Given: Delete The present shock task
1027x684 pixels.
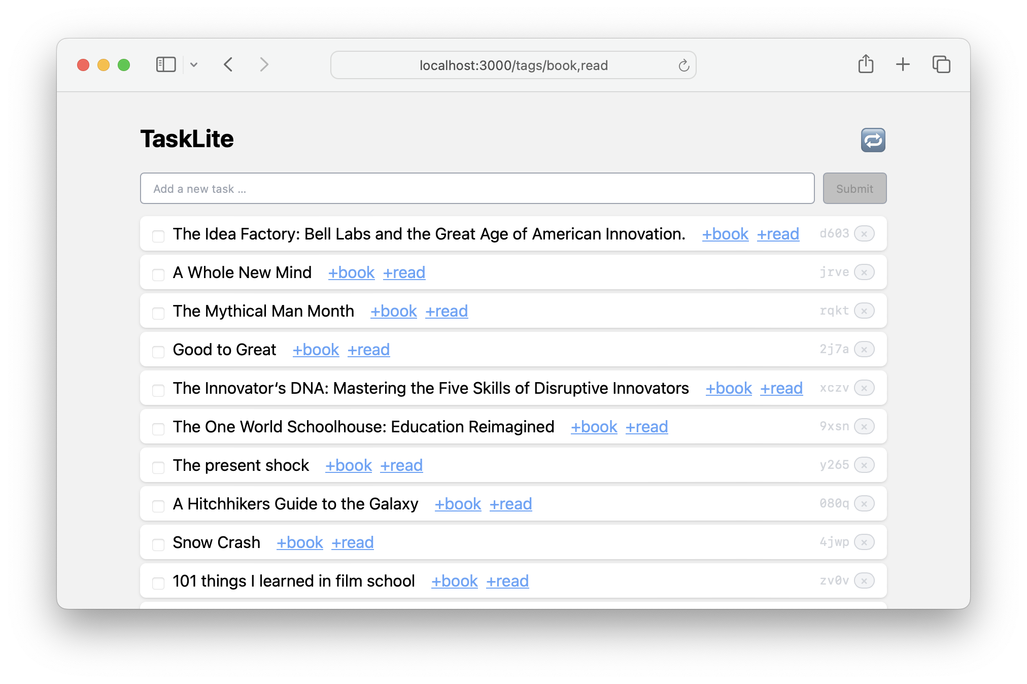Looking at the screenshot, I should [865, 465].
